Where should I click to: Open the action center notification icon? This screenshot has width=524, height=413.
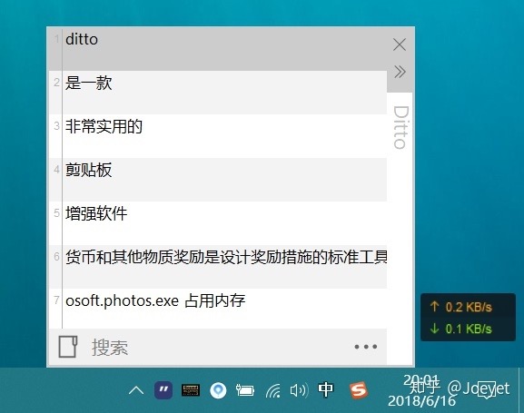pos(486,390)
